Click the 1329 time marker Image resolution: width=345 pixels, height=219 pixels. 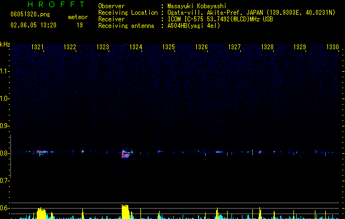pos(300,47)
